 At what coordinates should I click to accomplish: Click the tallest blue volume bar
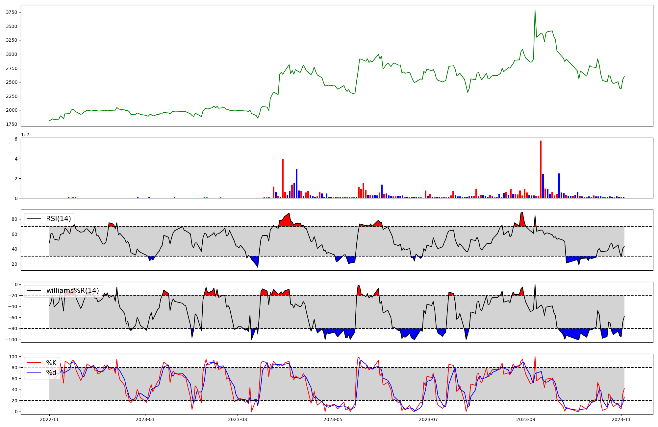pos(296,183)
